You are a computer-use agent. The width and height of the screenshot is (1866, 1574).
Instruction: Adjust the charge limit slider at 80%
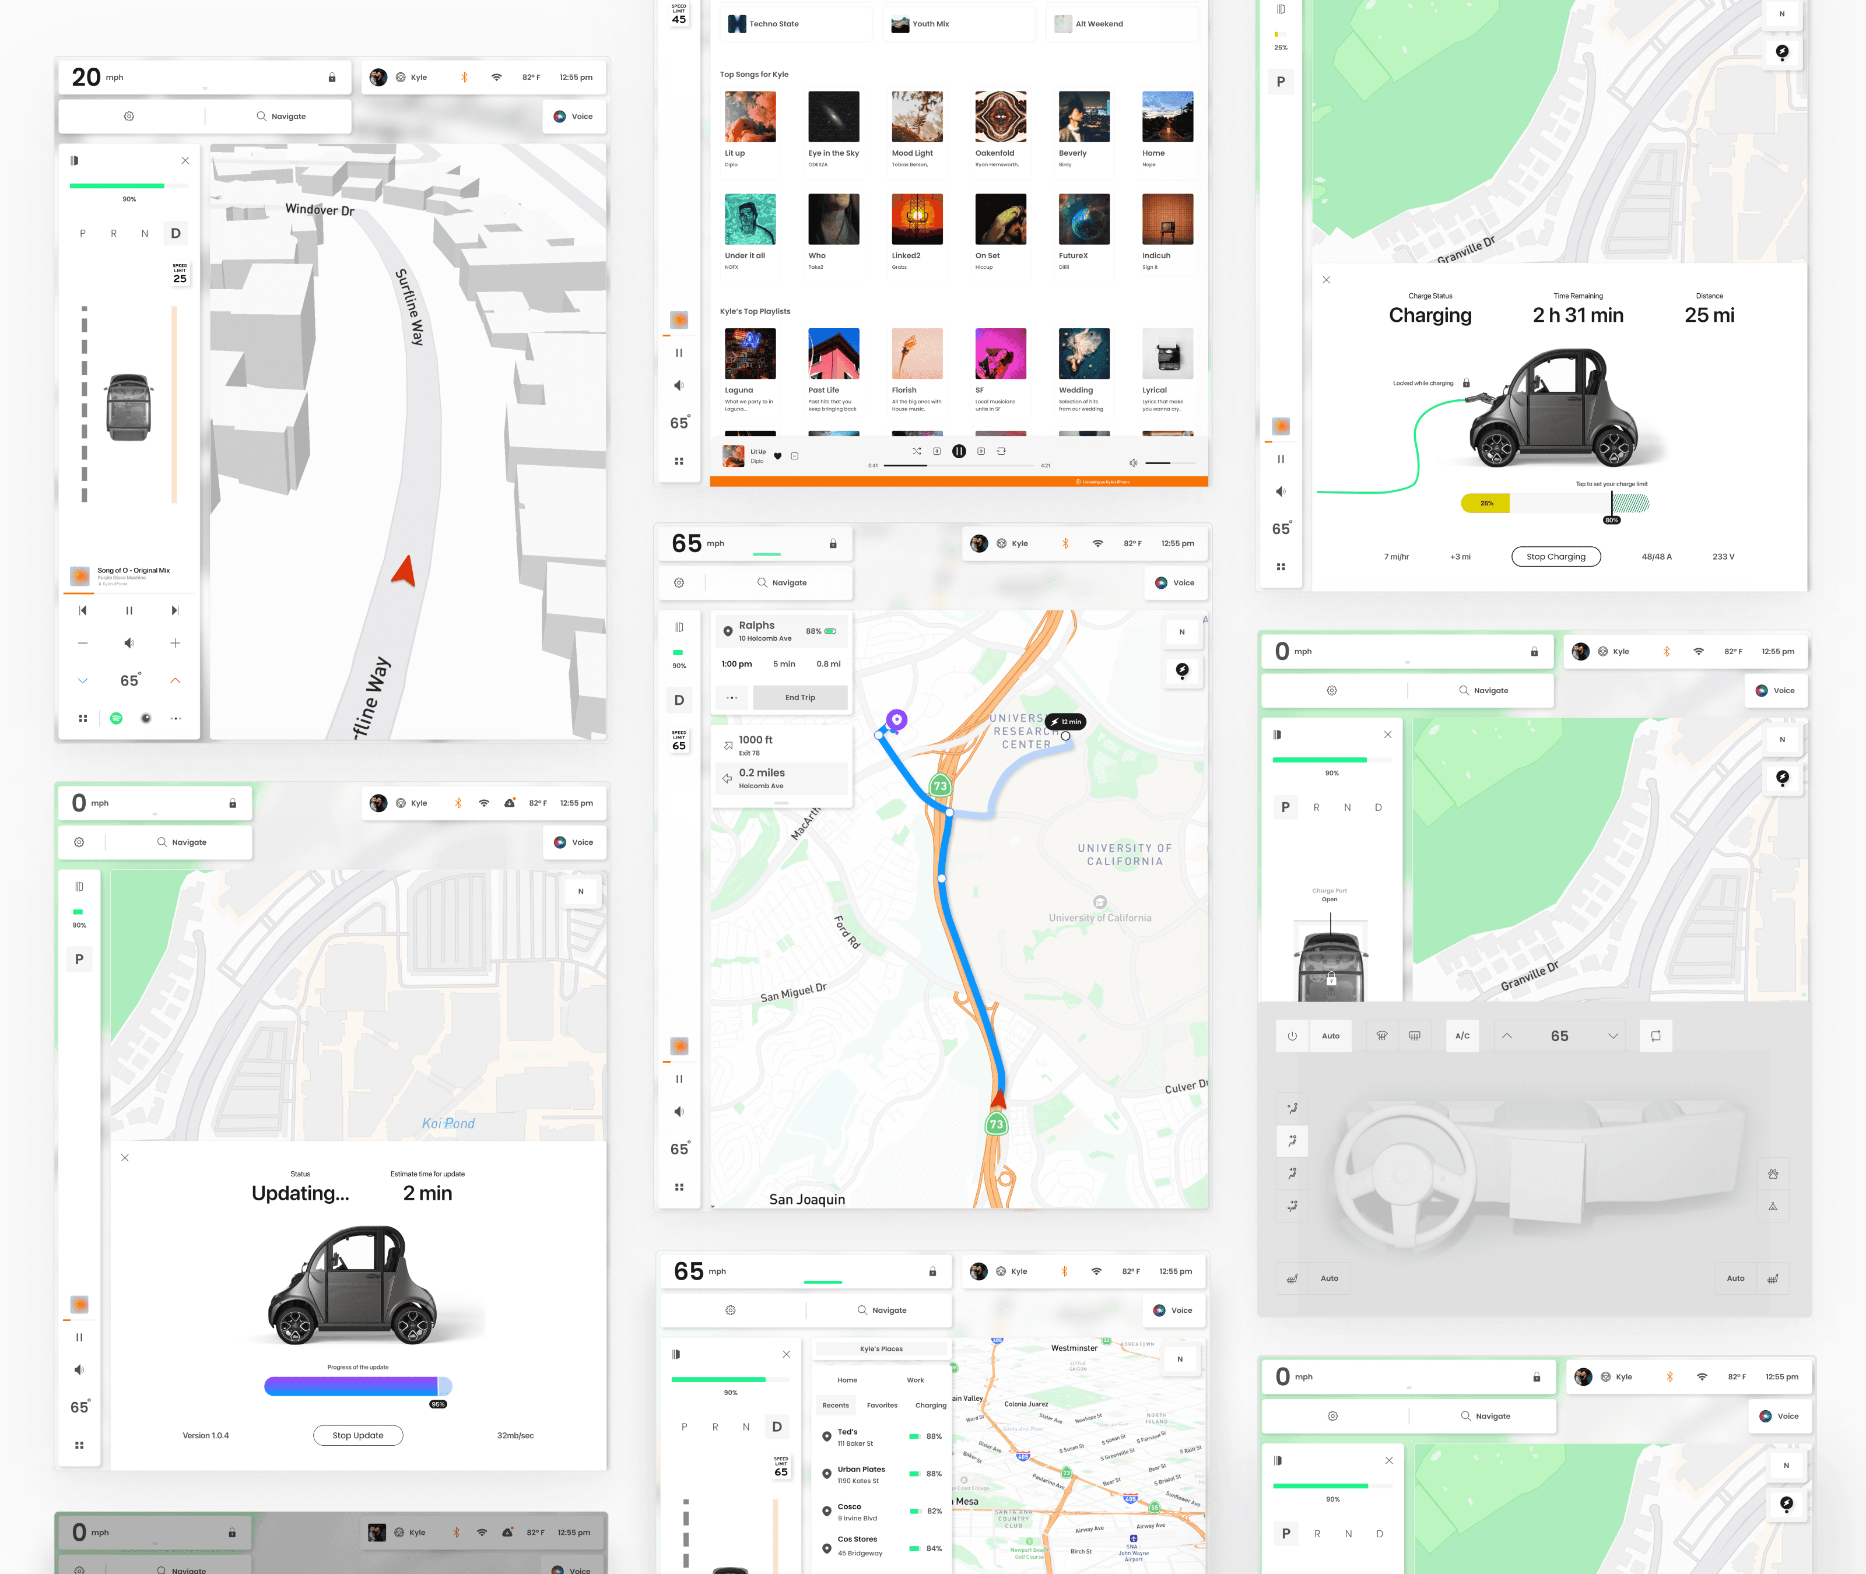(x=1612, y=503)
